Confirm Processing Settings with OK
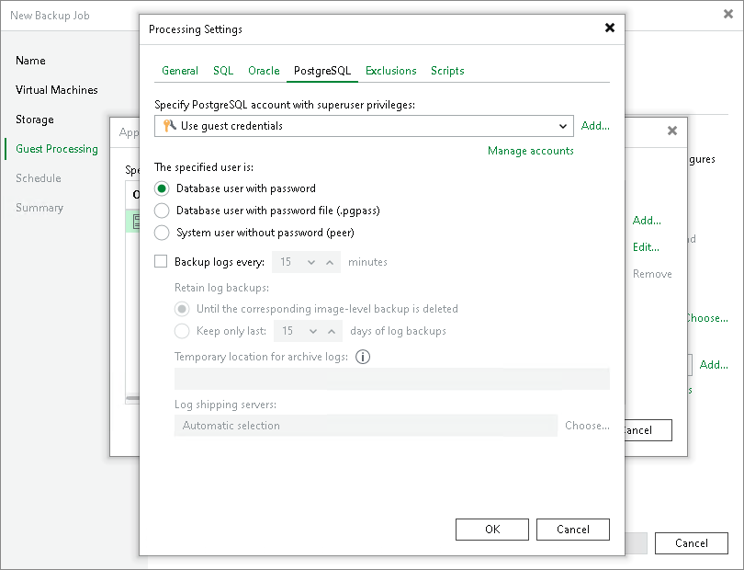 [x=492, y=530]
